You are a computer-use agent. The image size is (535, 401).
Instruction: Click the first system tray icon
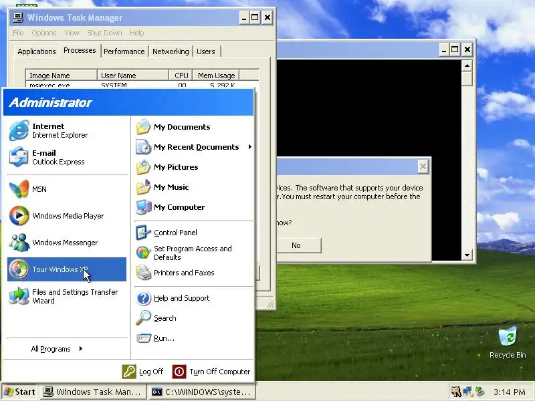455,392
